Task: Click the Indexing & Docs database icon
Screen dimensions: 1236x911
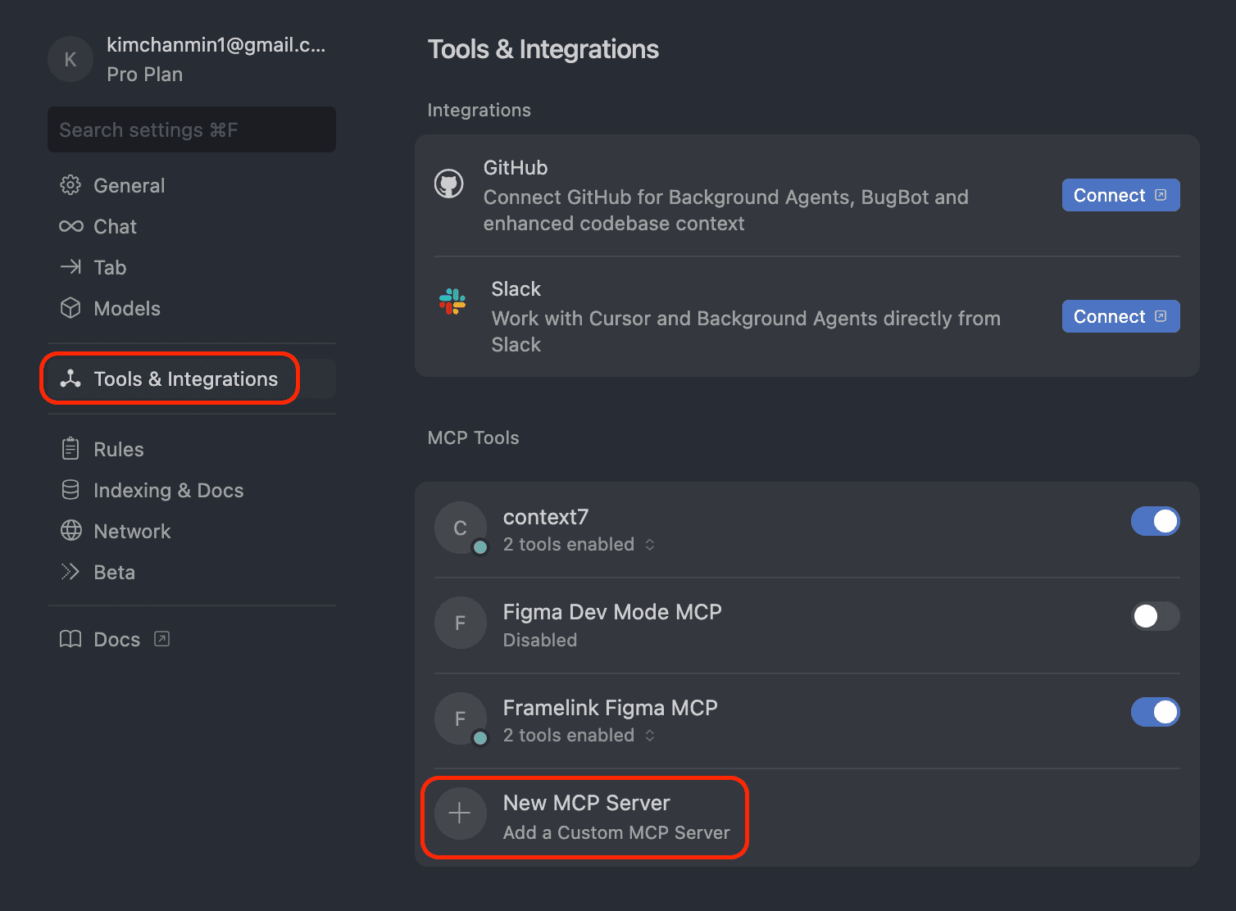Action: coord(70,490)
